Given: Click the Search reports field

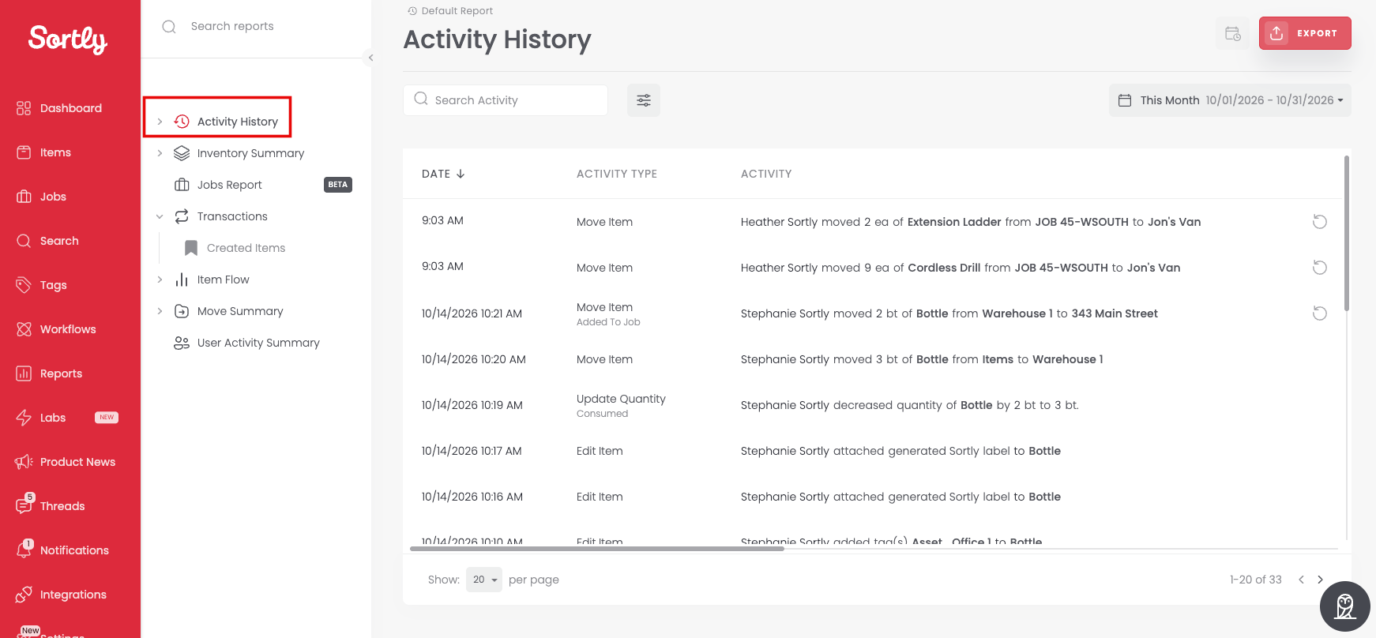Looking at the screenshot, I should [256, 26].
